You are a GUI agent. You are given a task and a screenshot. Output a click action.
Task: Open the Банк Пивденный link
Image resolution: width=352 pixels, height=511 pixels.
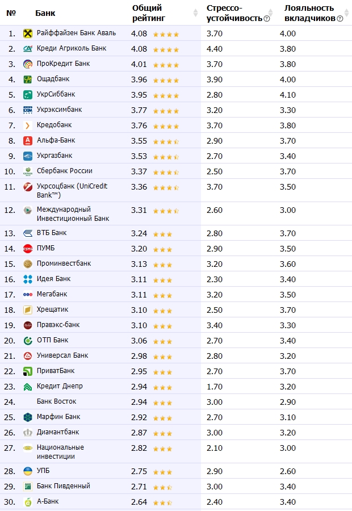tap(63, 486)
